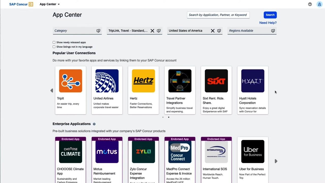Open the help question mark icon
The height and width of the screenshot is (183, 325).
(310, 4)
